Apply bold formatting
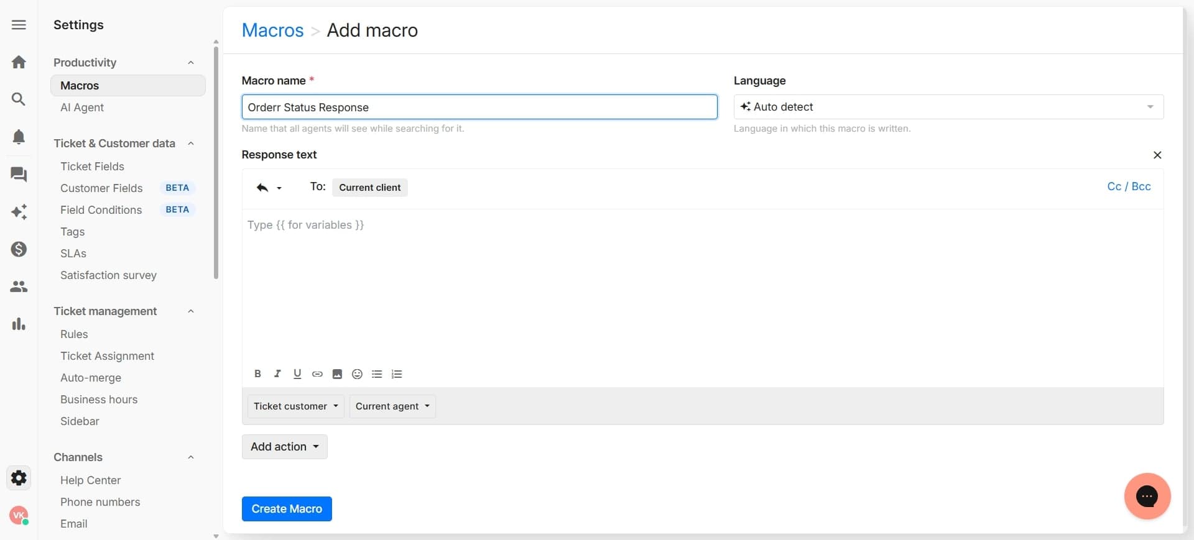Screen dimensions: 1194x540 pyautogui.click(x=257, y=374)
